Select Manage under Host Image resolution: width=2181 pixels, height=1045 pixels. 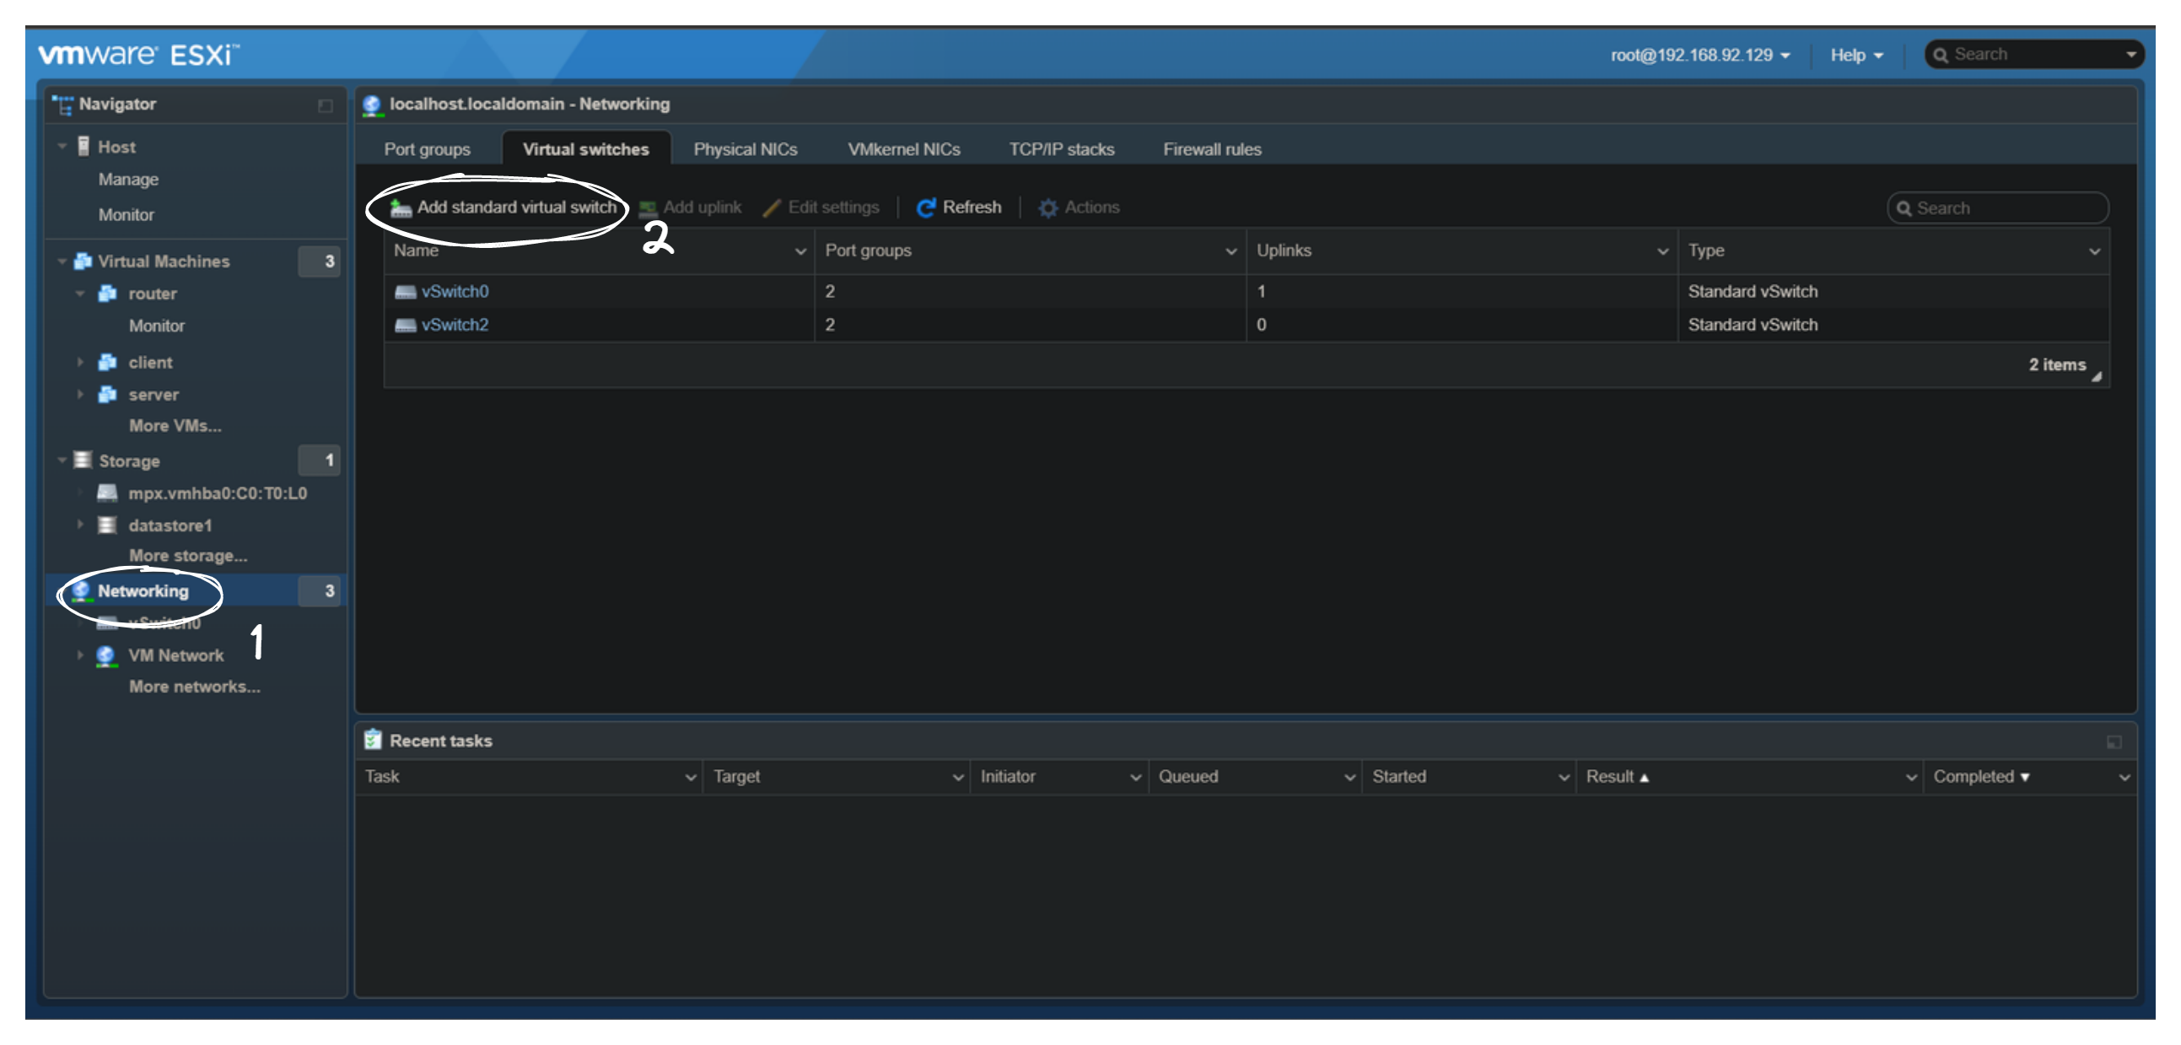[129, 180]
